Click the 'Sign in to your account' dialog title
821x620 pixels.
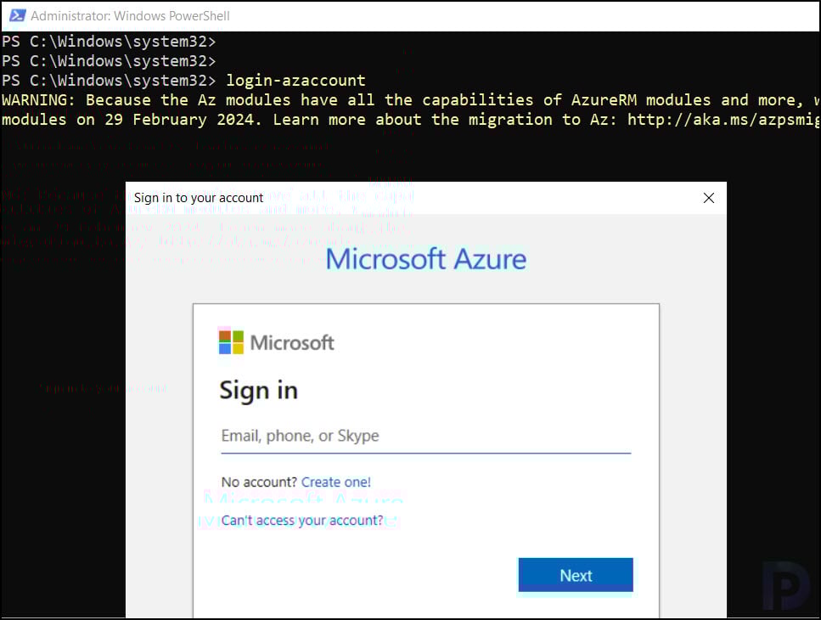pyautogui.click(x=199, y=198)
